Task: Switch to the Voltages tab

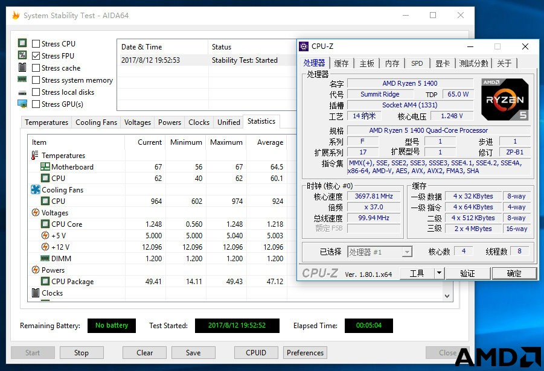Action: 138,122
